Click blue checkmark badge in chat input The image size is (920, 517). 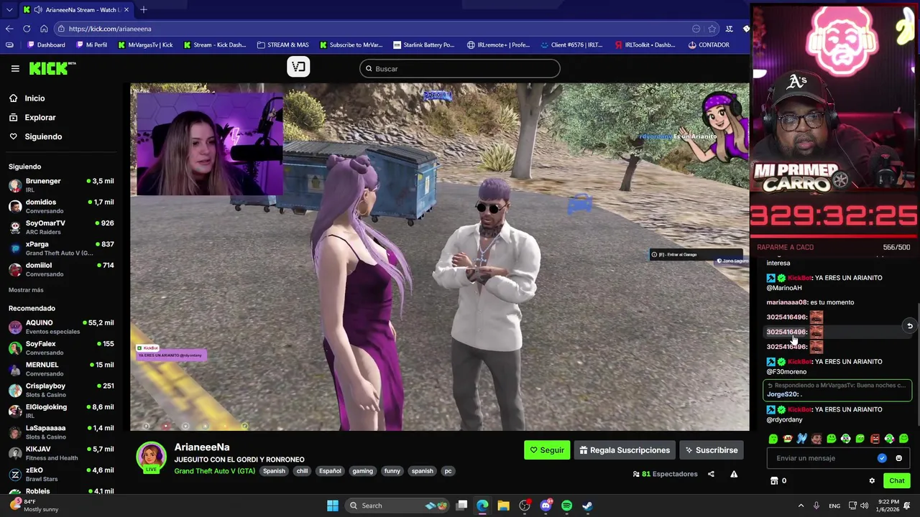click(x=882, y=458)
